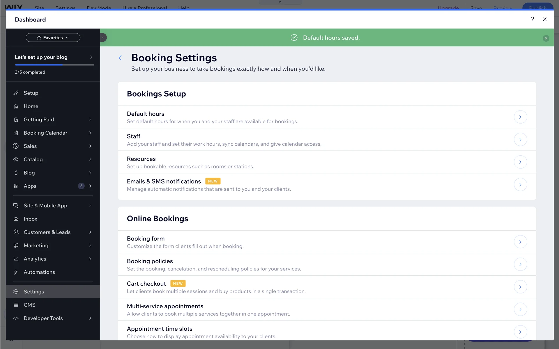Open Default hours settings arrow
The width and height of the screenshot is (559, 349).
(520, 117)
